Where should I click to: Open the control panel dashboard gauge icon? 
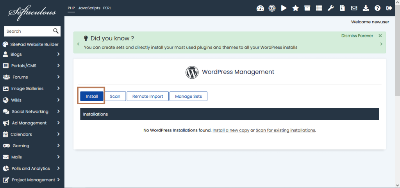click(260, 8)
